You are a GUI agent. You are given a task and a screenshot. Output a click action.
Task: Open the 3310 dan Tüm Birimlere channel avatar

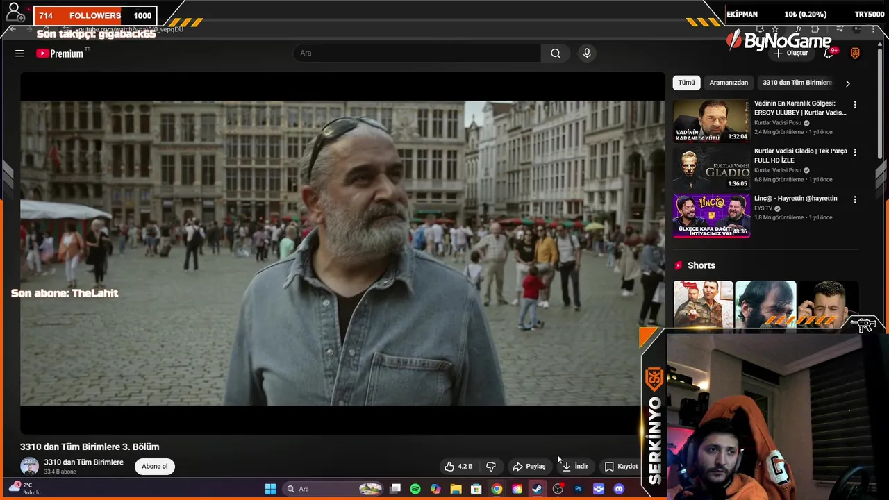[30, 467]
